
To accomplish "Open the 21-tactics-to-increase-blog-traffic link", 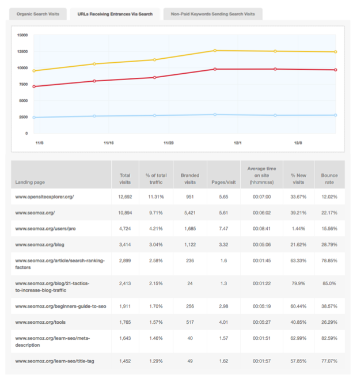I will tap(52, 286).
